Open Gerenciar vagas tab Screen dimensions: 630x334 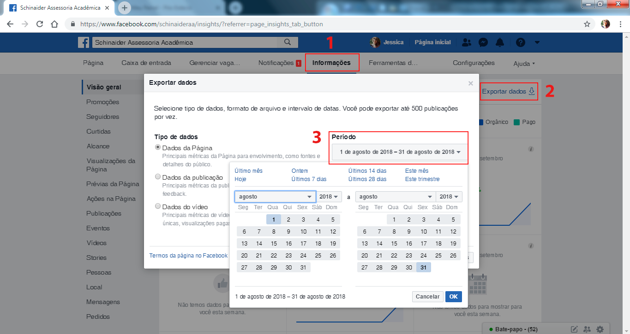tap(215, 63)
